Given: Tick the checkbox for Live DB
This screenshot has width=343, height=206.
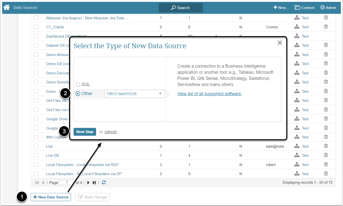Looking at the screenshot, I should (36, 155).
